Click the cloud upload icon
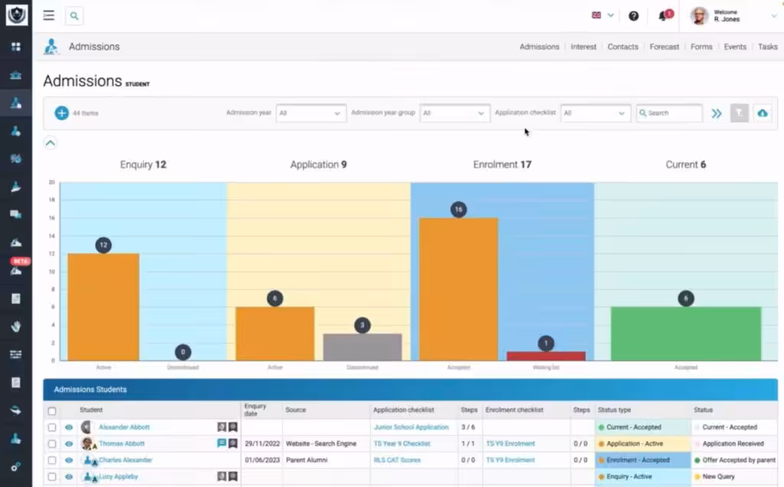 (762, 113)
